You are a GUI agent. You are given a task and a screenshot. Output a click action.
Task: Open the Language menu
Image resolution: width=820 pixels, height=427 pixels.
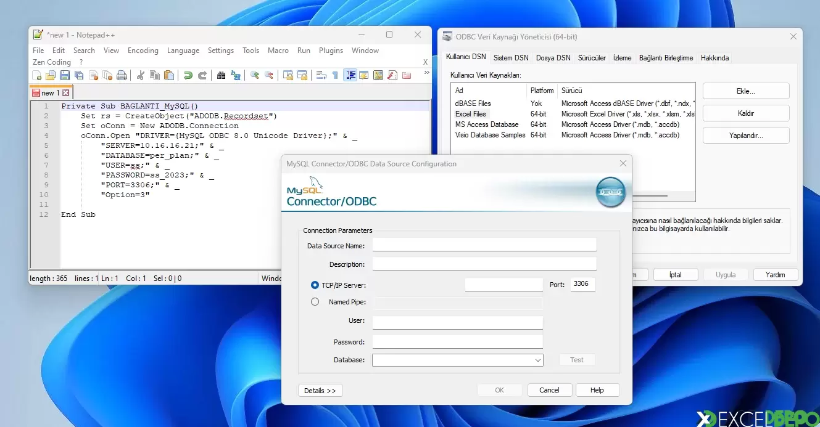(183, 51)
